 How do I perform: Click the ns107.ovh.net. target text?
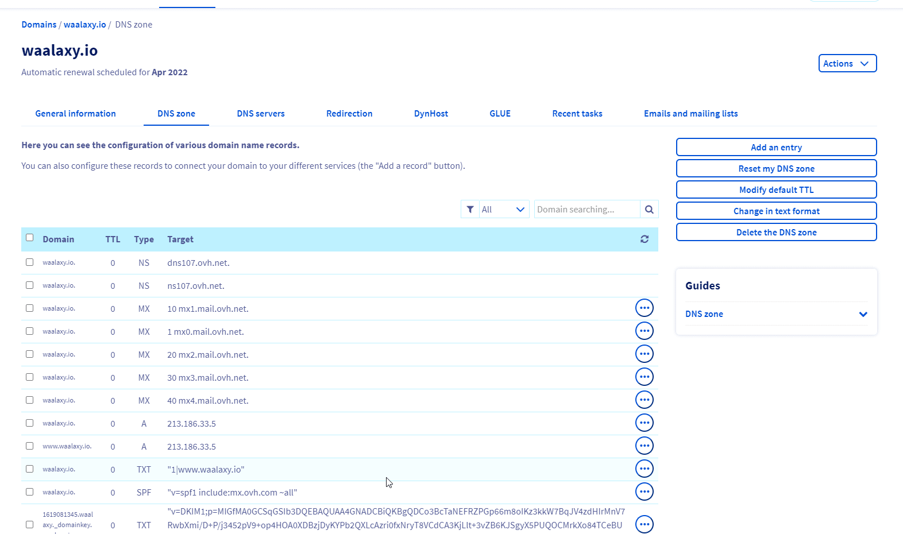click(x=196, y=286)
